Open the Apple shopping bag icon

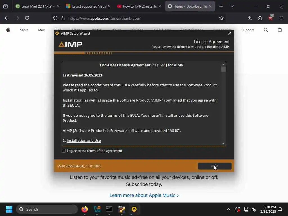click(x=280, y=30)
